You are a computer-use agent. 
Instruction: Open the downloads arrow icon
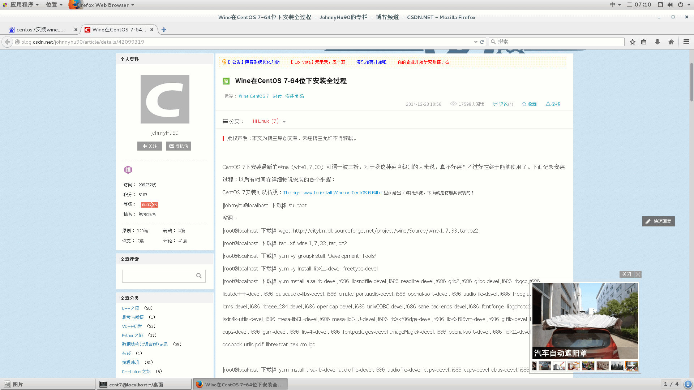657,42
